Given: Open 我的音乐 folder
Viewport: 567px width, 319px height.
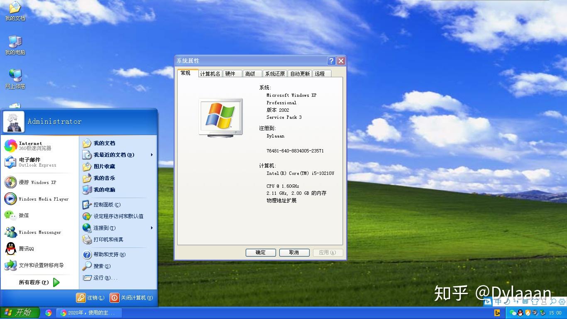Looking at the screenshot, I should coord(118,178).
